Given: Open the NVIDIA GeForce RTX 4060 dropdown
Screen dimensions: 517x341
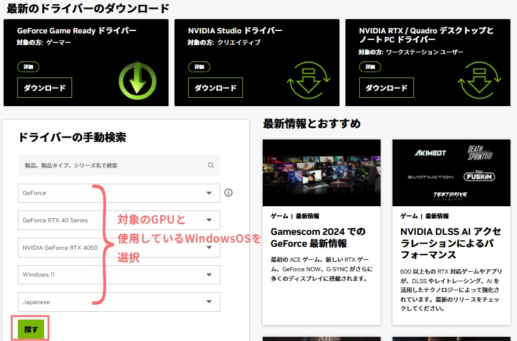Looking at the screenshot, I should [119, 247].
